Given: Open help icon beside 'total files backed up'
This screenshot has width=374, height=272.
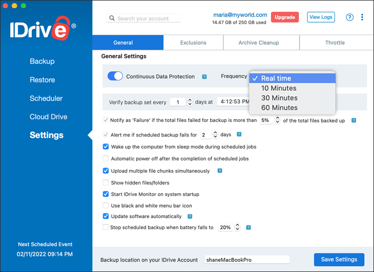Looking at the screenshot, I should pyautogui.click(x=353, y=120).
